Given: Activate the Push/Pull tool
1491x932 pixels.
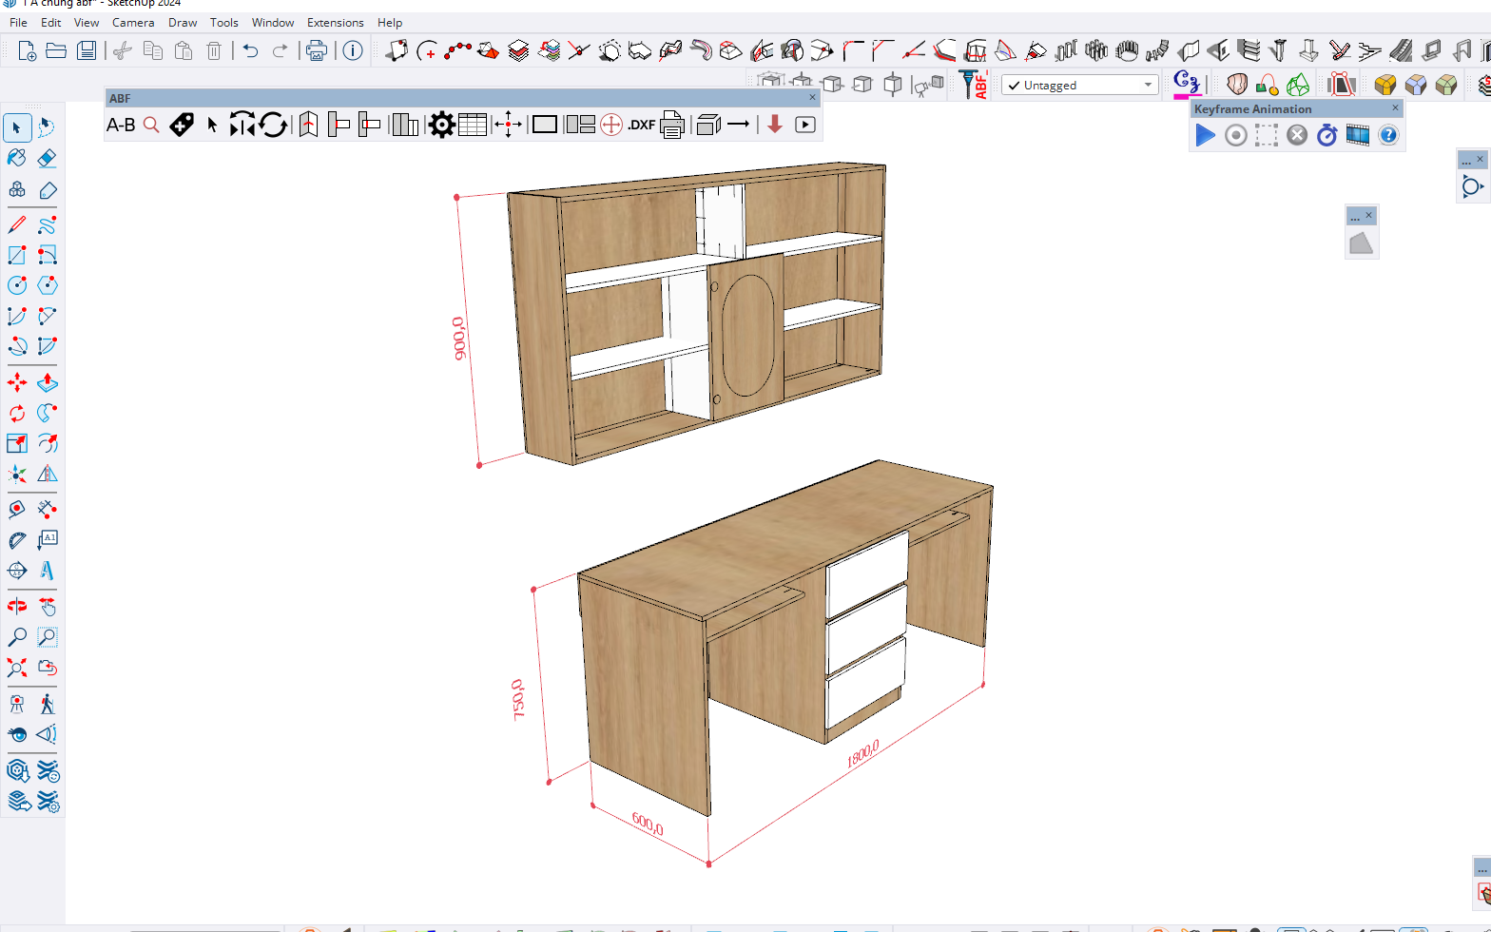Looking at the screenshot, I should (48, 382).
